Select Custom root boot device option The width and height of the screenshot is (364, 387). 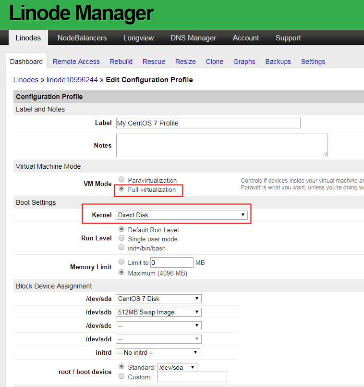pos(121,376)
